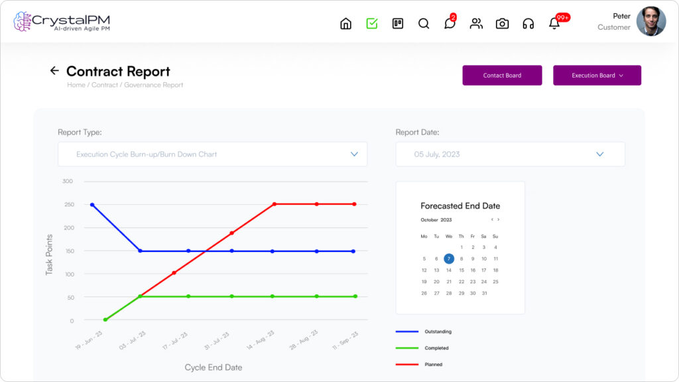The height and width of the screenshot is (382, 679).
Task: Go to Home via the breadcrumb
Action: pyautogui.click(x=76, y=85)
